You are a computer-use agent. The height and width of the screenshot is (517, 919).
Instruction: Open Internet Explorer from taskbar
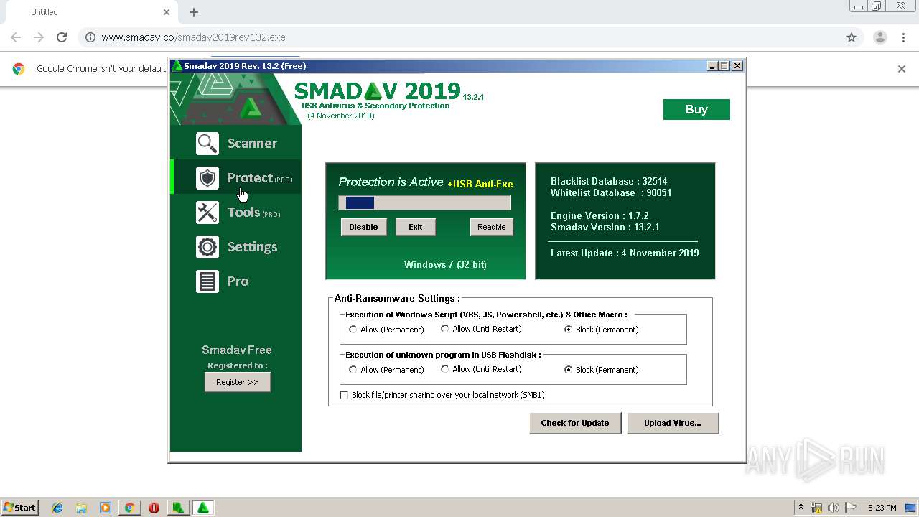[57, 508]
